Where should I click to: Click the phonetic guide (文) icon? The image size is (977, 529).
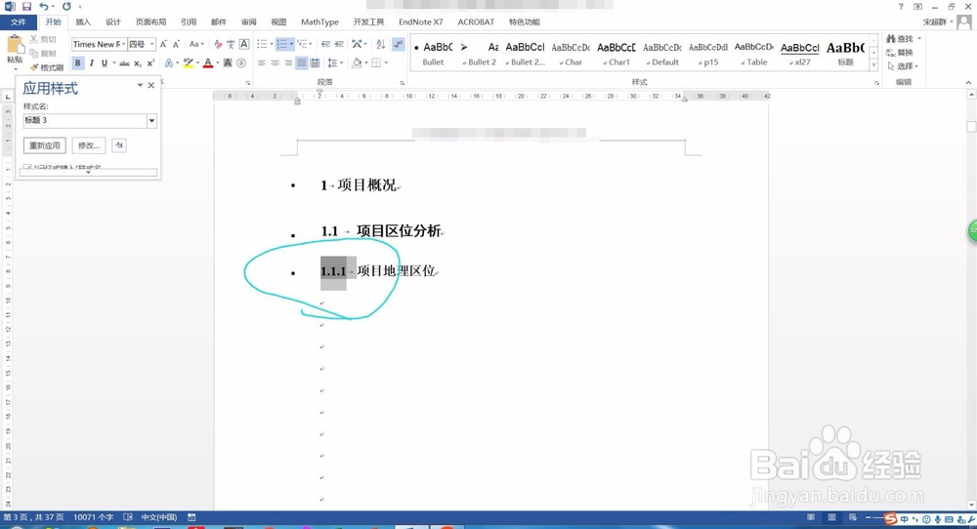coord(231,44)
